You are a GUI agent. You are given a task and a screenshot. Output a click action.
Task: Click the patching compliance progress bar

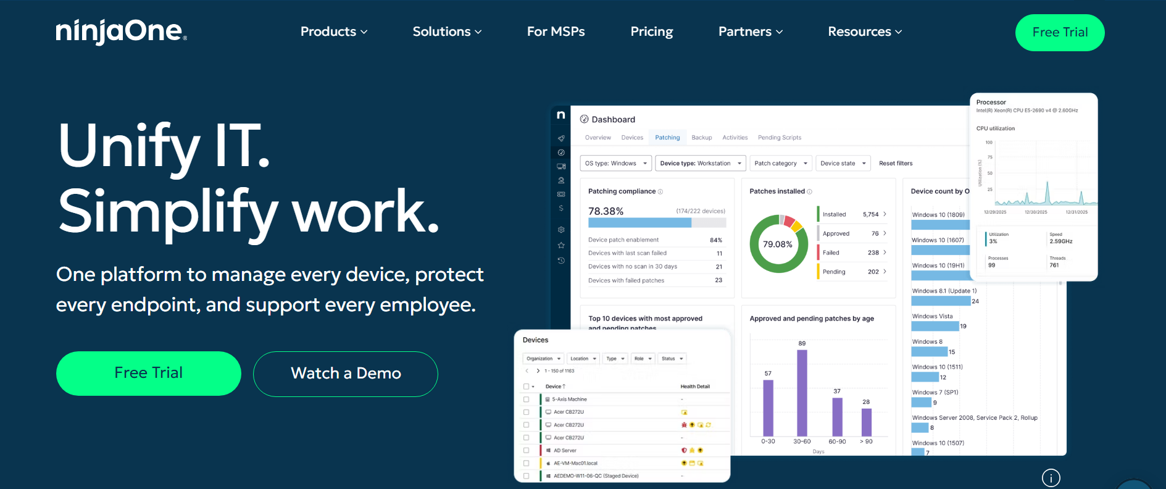tap(657, 223)
